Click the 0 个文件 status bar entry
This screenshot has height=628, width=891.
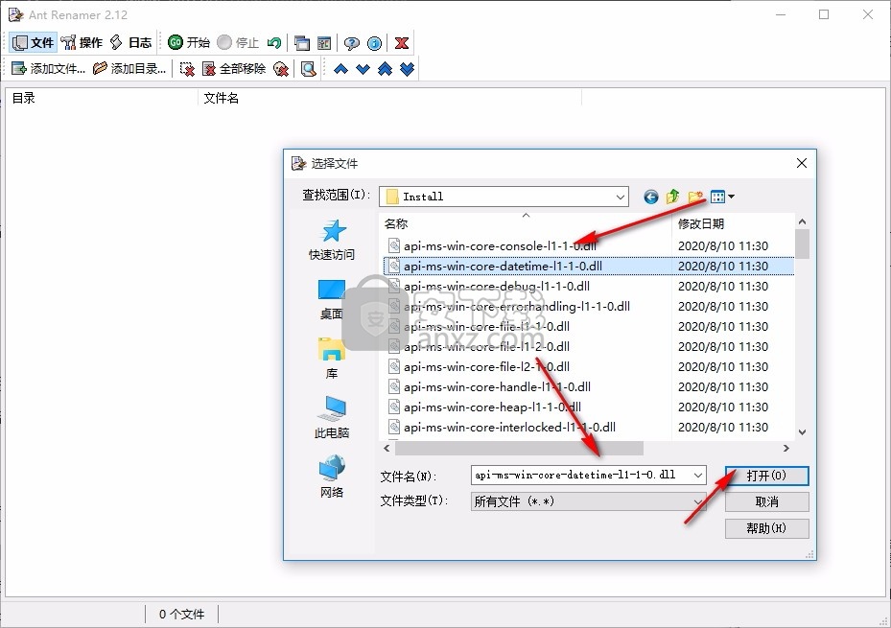coord(182,615)
